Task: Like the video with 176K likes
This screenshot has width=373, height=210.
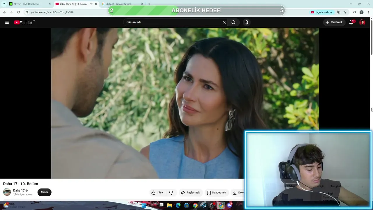Action: (x=157, y=192)
